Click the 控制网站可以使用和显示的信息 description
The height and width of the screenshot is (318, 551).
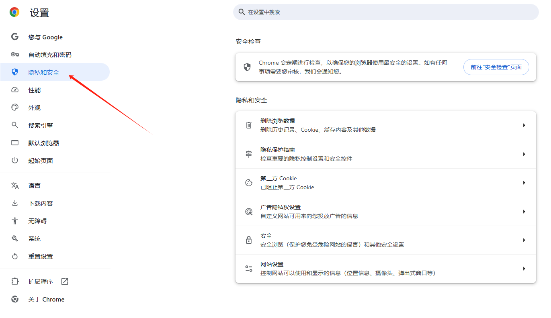[348, 273]
